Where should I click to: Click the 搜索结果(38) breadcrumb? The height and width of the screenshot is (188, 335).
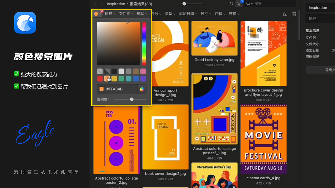pos(141,4)
